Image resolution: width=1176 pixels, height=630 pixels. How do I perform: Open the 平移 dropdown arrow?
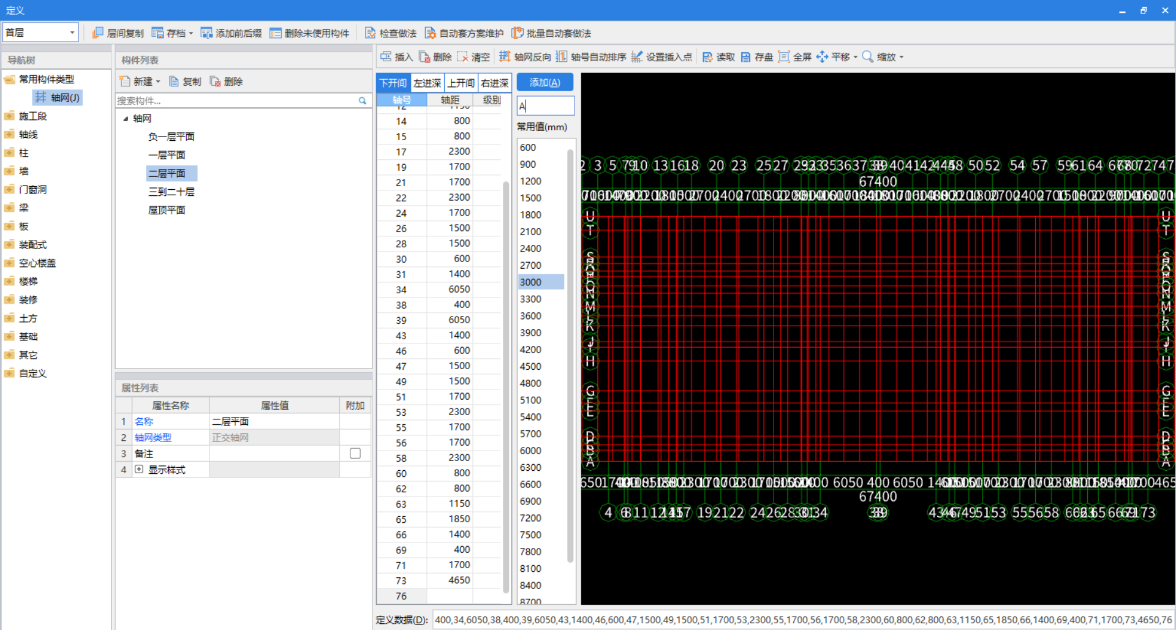(x=856, y=57)
